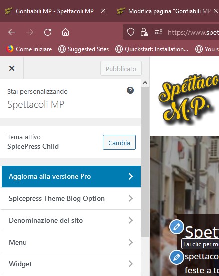Open the shield tracking protection icon
This screenshot has height=276, width=219.
coord(131,32)
